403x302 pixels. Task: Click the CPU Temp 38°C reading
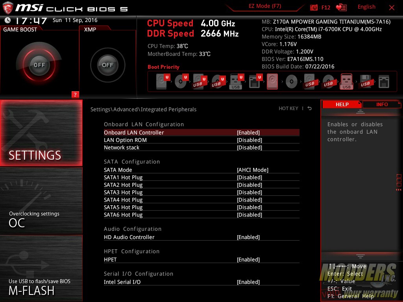coord(168,46)
